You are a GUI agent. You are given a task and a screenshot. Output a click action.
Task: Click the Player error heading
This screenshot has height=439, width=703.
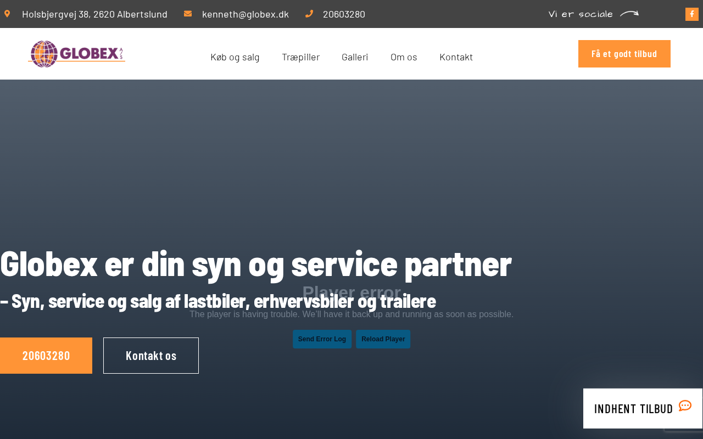351,292
